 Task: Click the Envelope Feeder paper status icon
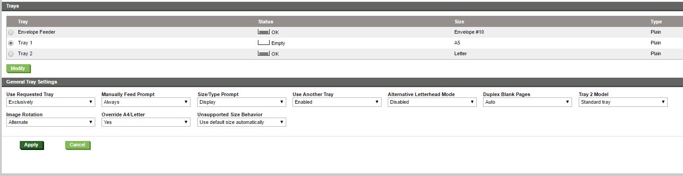pyautogui.click(x=264, y=32)
